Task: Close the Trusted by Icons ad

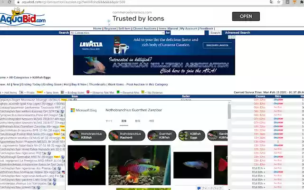Action: 109,25
